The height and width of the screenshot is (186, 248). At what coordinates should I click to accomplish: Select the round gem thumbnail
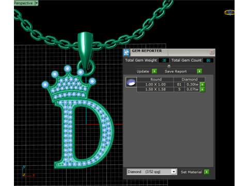point(131,82)
